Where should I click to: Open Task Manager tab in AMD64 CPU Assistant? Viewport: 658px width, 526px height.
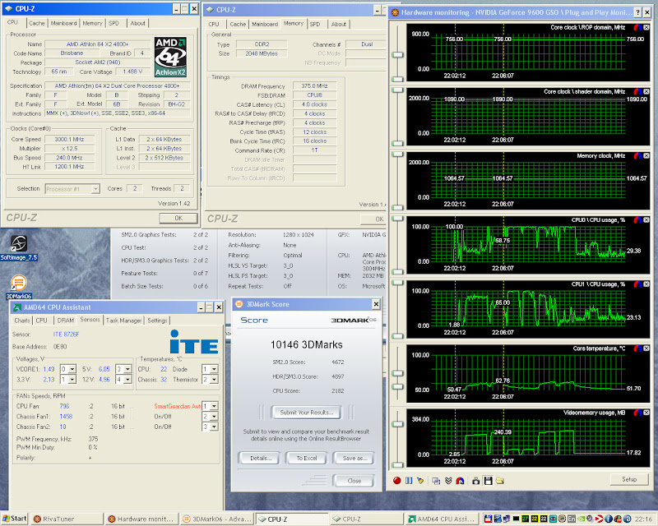coord(124,321)
